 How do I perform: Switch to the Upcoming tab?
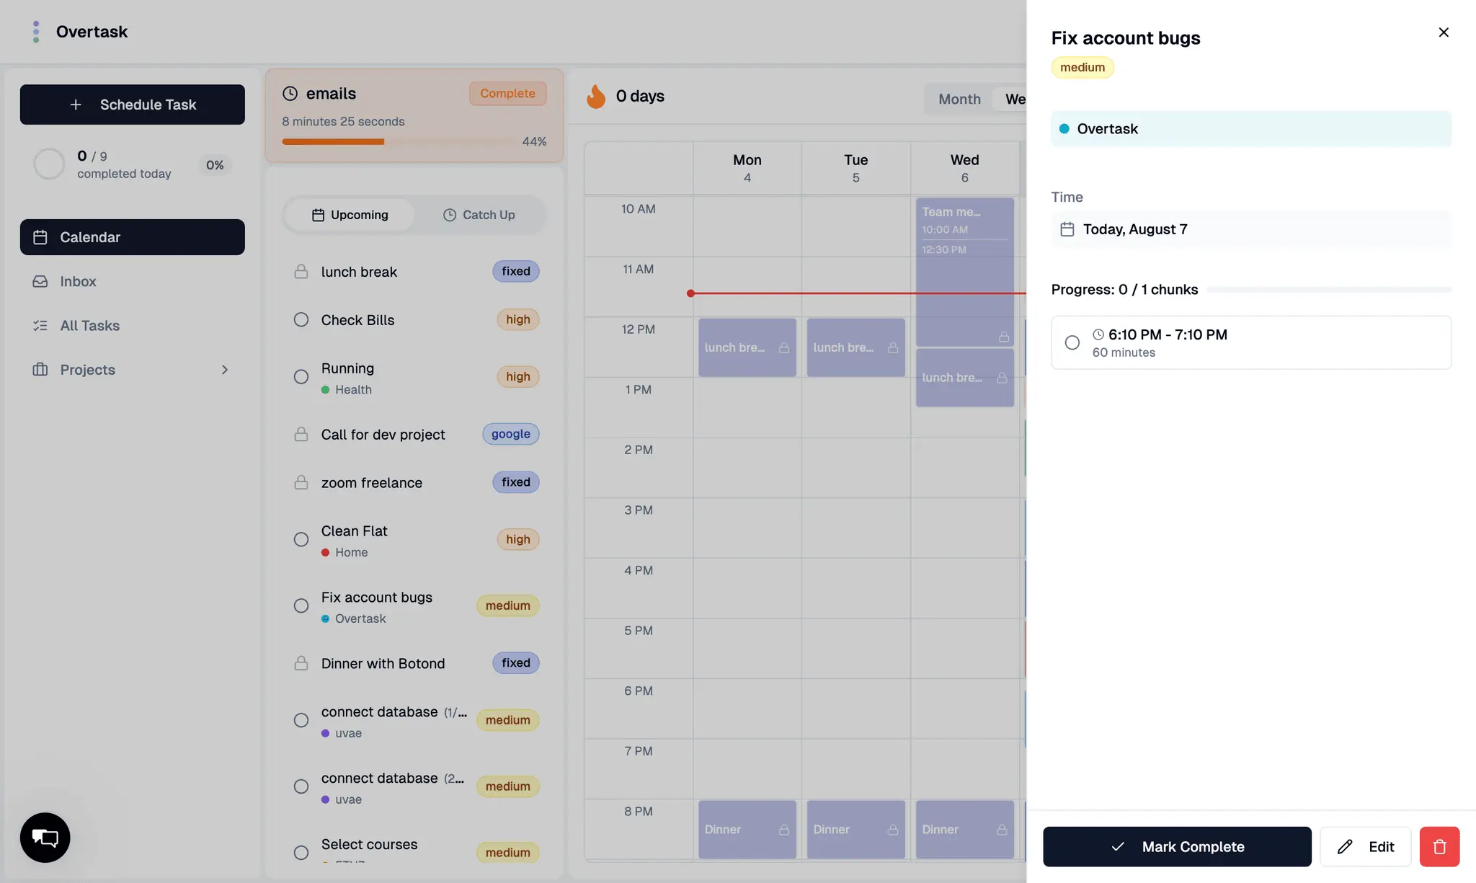(350, 215)
